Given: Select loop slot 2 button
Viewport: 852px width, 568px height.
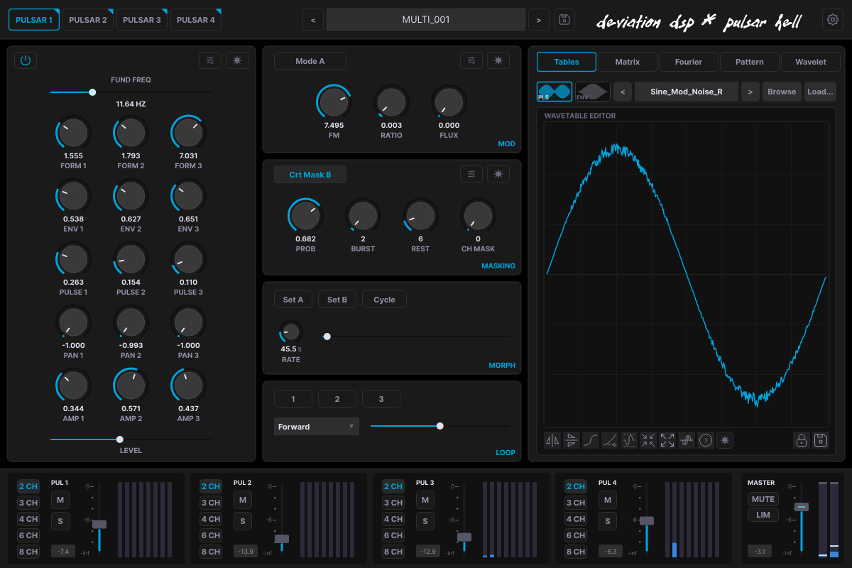Looking at the screenshot, I should coord(337,399).
